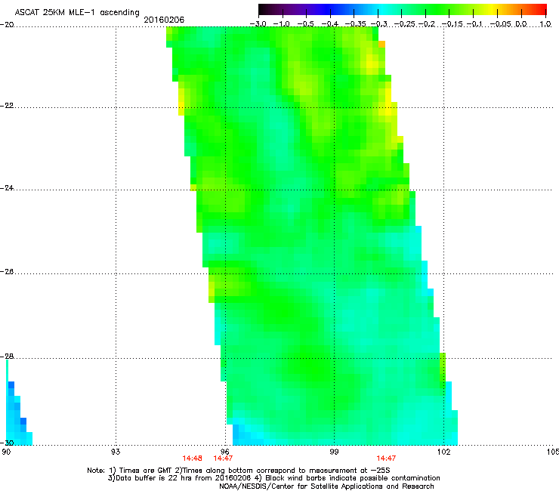The height and width of the screenshot is (491, 559).
Task: Click the -3.0 color scale label
Action: [258, 24]
